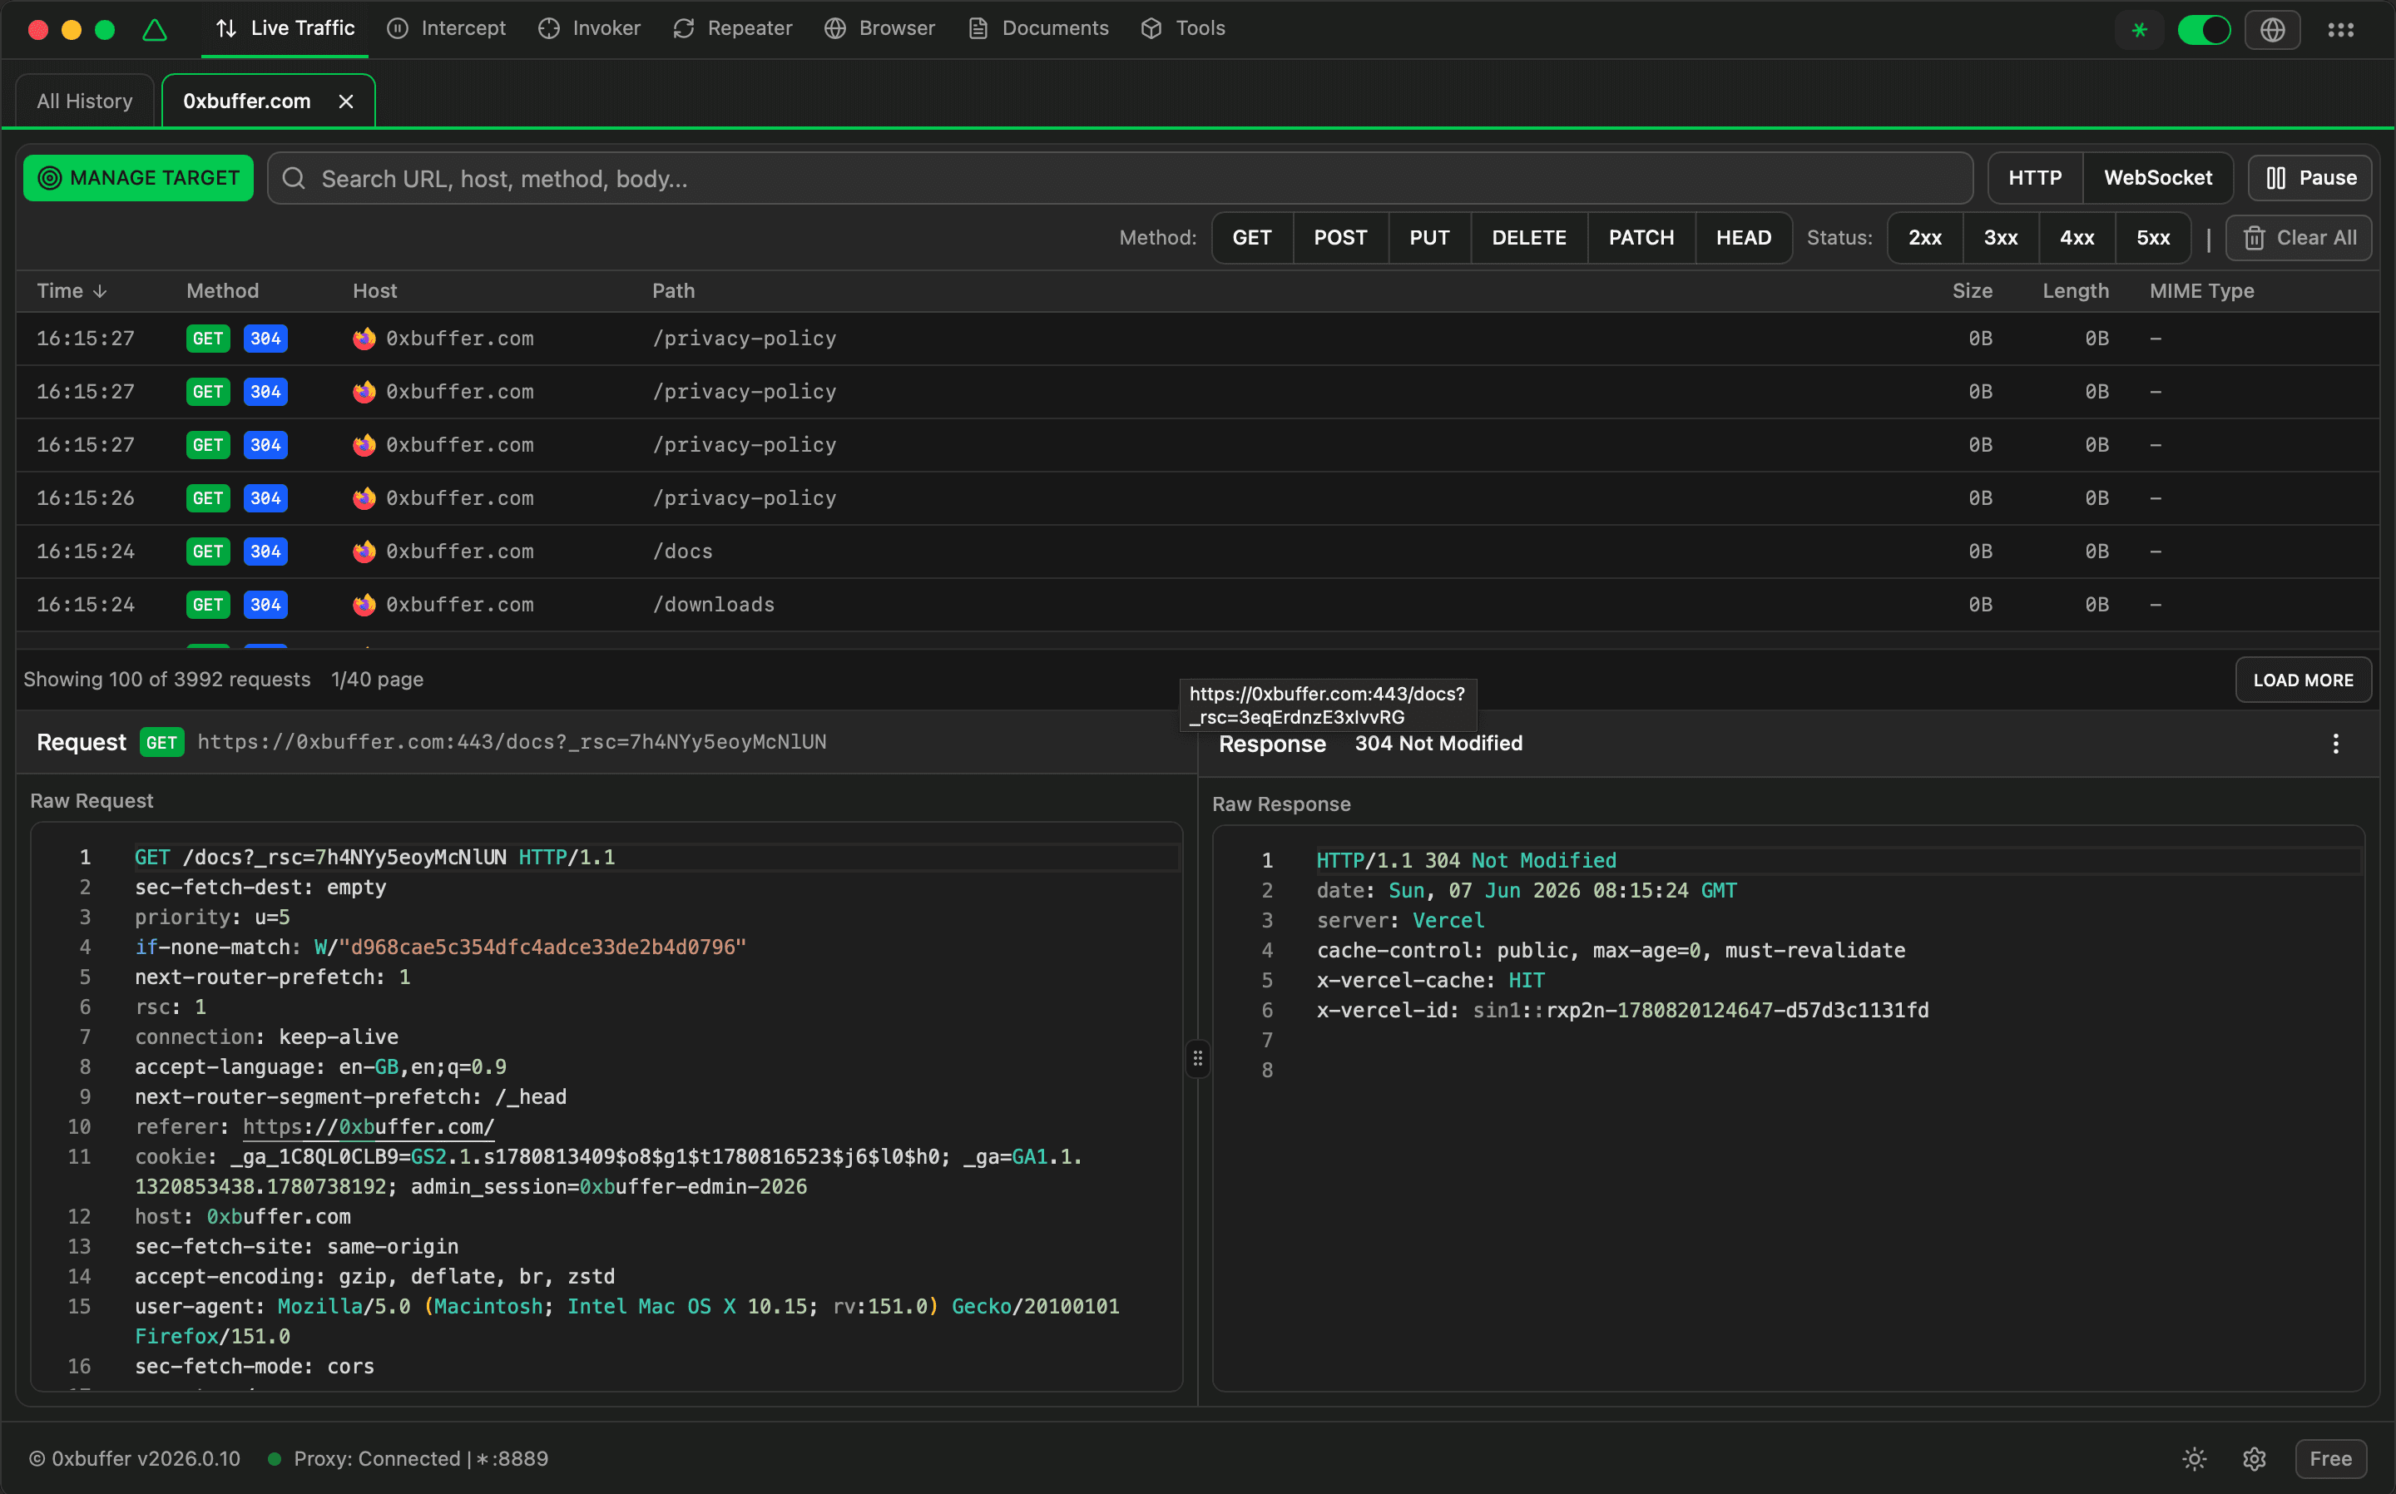This screenshot has height=1494, width=2396.
Task: Click the 304 Not Modified response status
Action: (1438, 743)
